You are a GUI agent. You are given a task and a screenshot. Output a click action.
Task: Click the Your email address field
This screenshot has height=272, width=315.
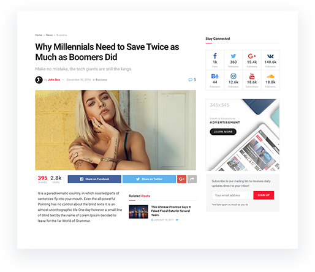point(232,195)
